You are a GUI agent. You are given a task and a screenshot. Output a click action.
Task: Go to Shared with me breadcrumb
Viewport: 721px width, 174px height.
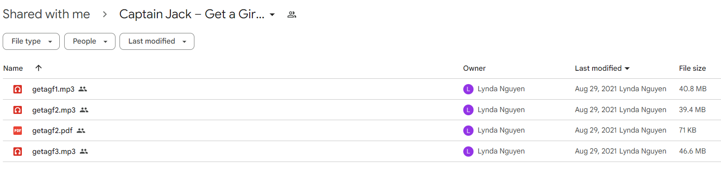(x=46, y=14)
